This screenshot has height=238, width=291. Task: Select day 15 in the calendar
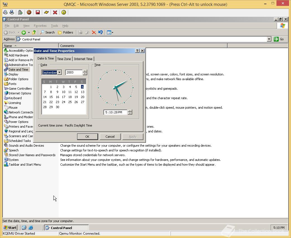51,97
